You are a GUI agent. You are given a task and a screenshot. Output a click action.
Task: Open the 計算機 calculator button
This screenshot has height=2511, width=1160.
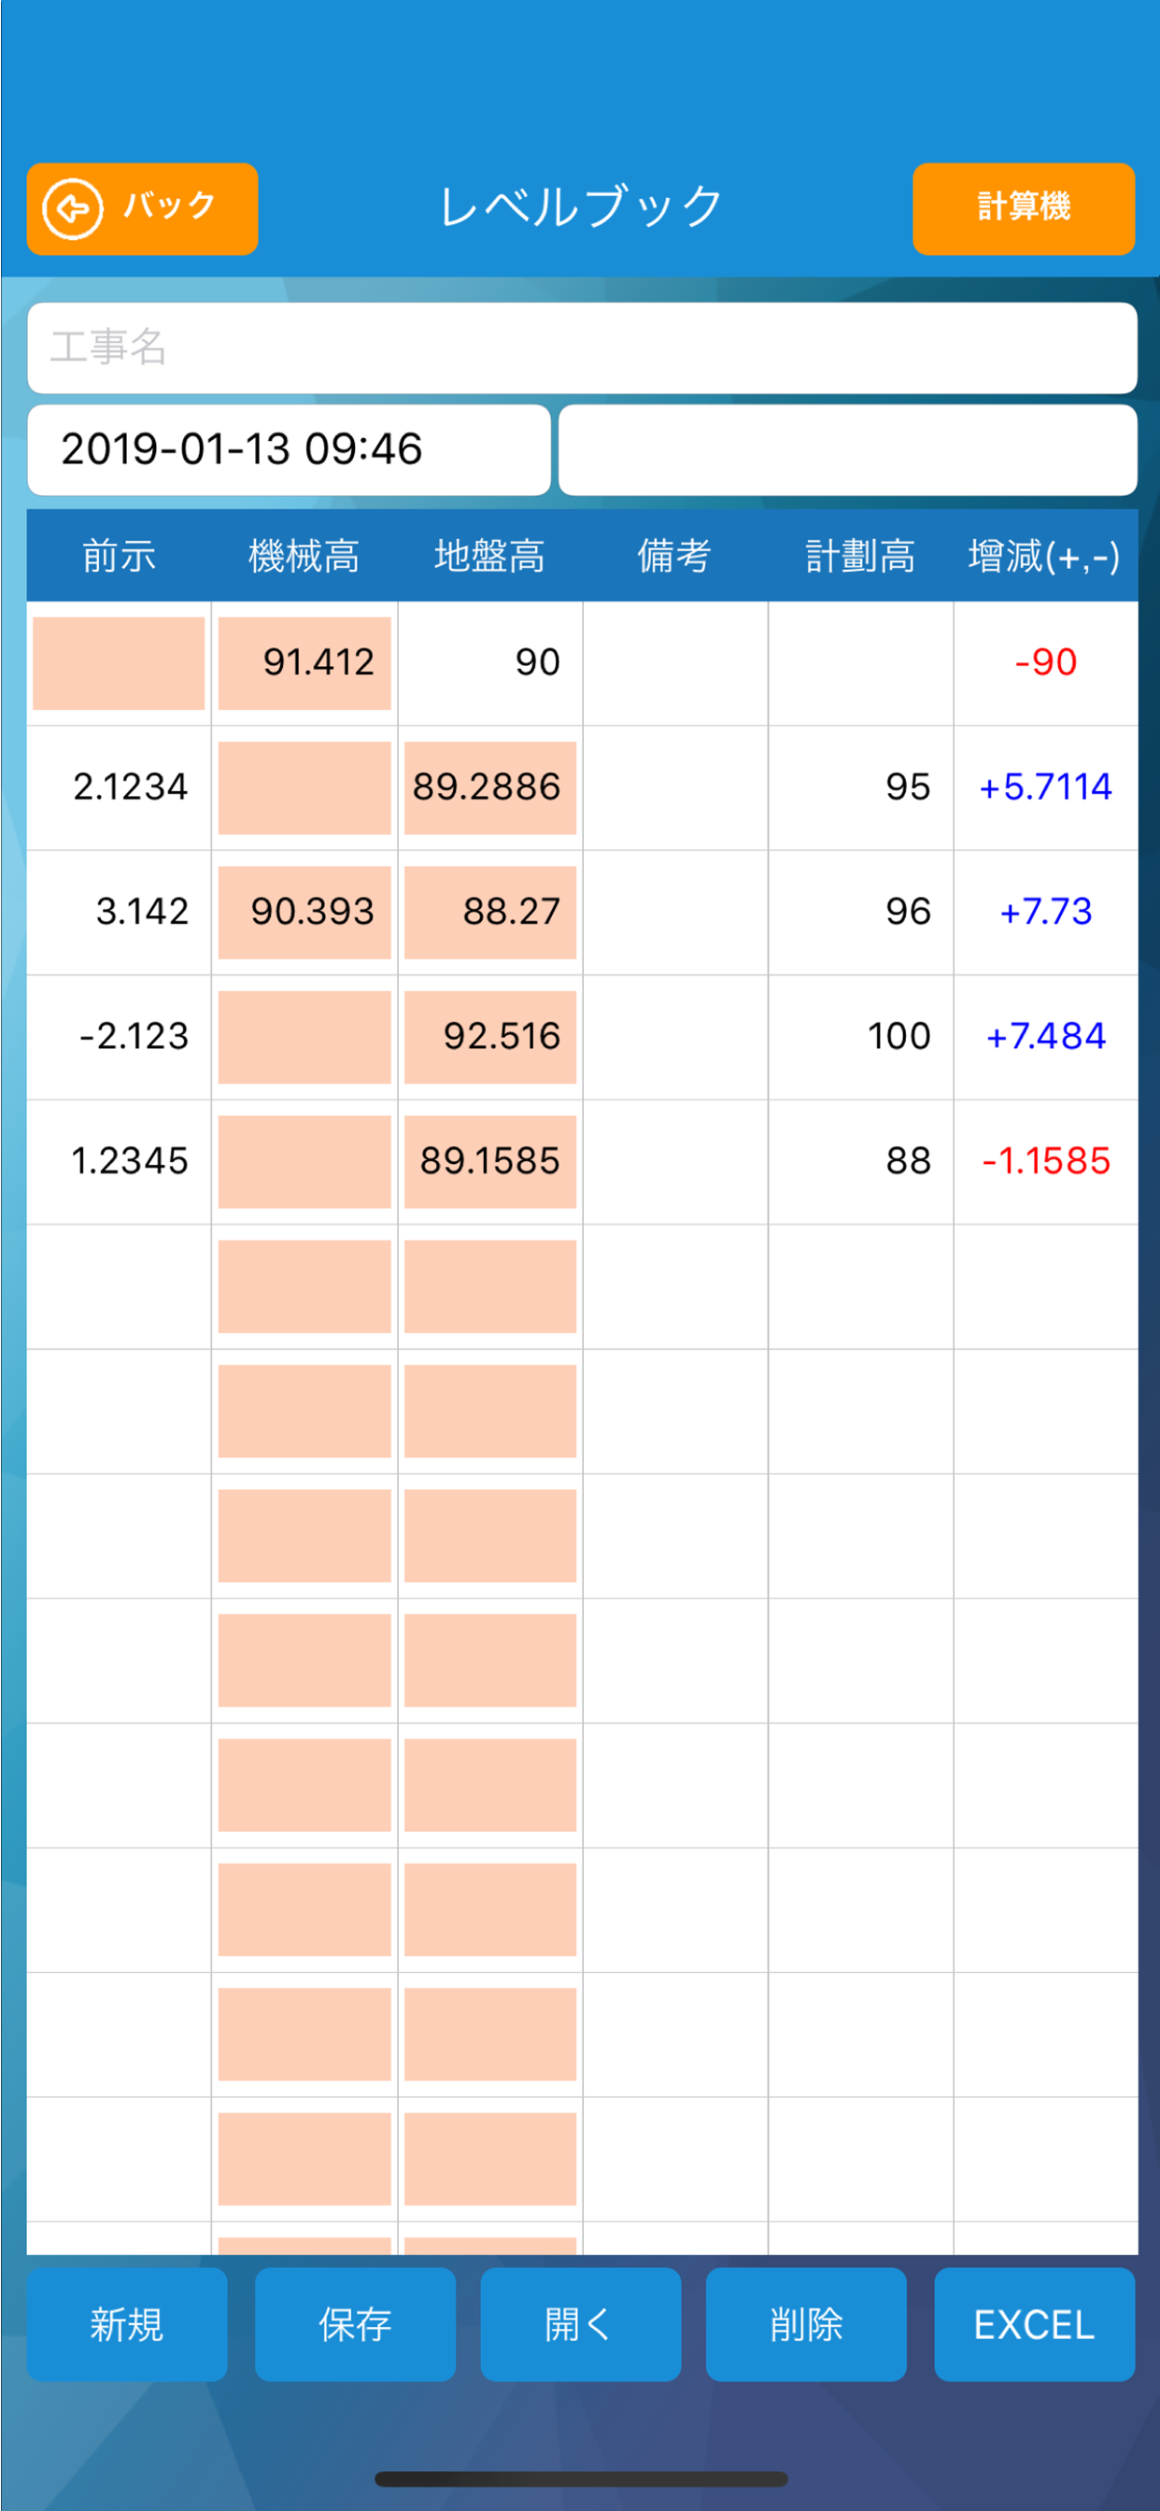coord(1024,208)
